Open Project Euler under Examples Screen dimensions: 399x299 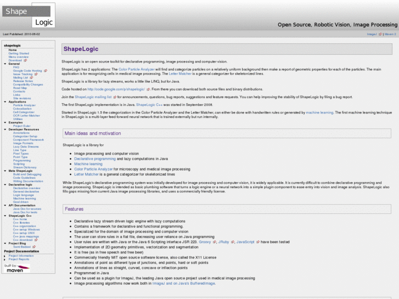click(22, 126)
